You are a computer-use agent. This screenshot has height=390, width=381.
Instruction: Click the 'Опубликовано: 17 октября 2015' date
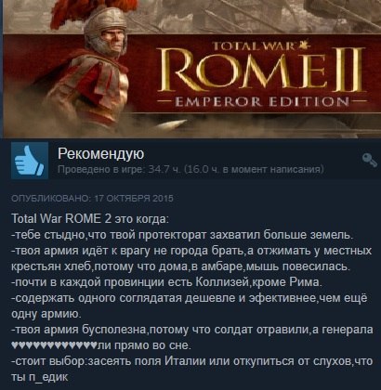(x=92, y=199)
